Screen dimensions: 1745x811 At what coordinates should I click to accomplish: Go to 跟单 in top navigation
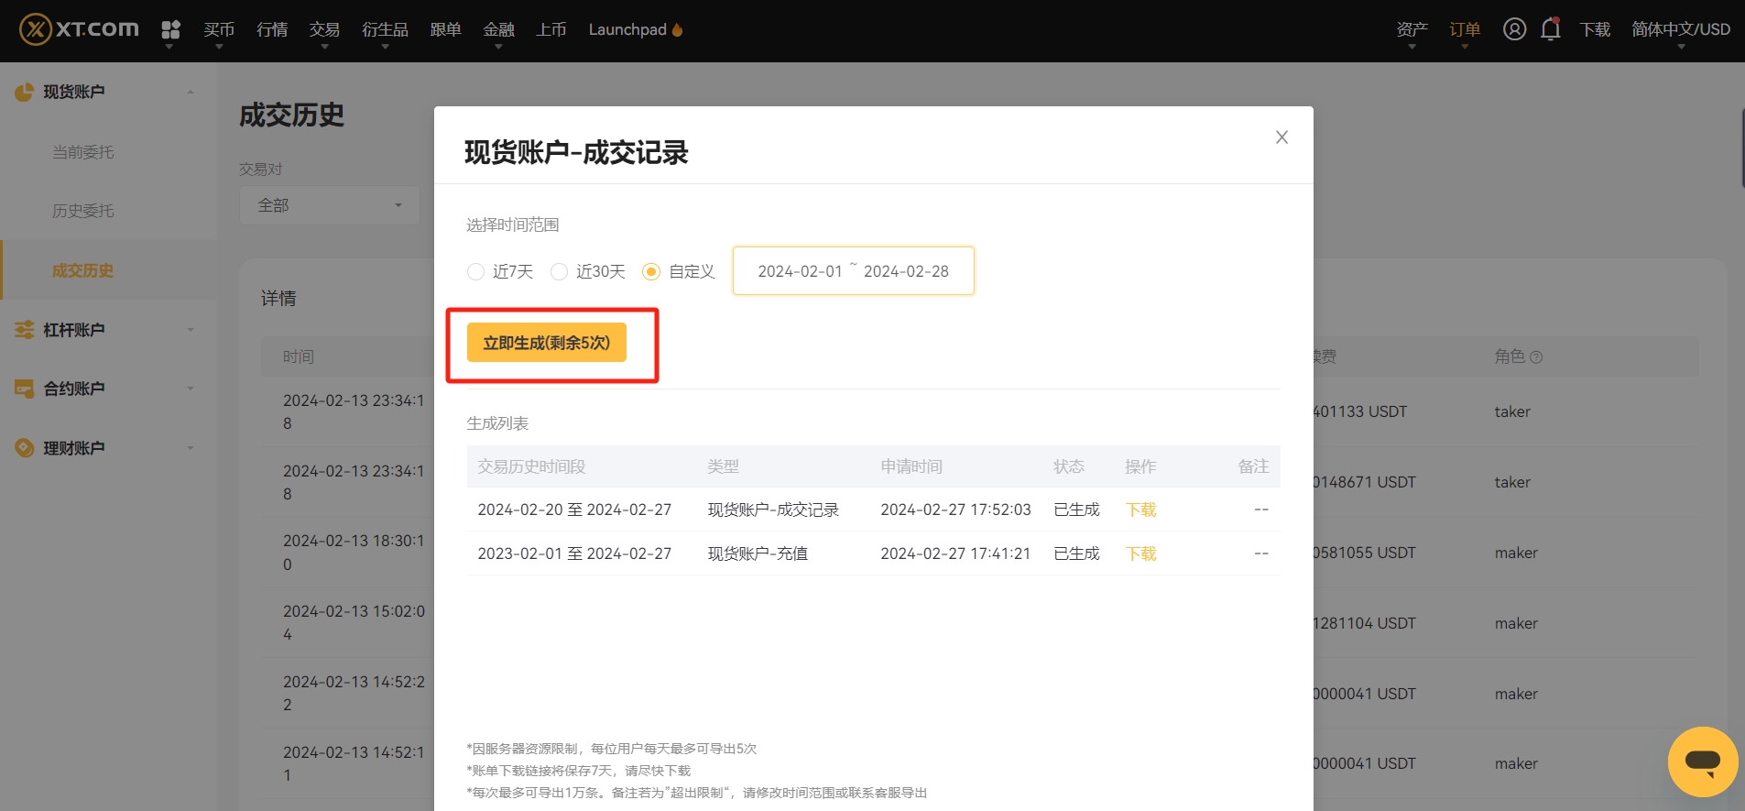click(445, 29)
